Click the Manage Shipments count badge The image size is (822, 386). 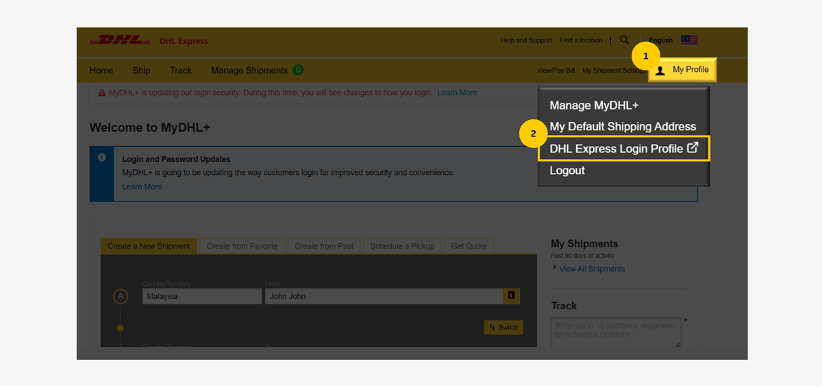(297, 70)
